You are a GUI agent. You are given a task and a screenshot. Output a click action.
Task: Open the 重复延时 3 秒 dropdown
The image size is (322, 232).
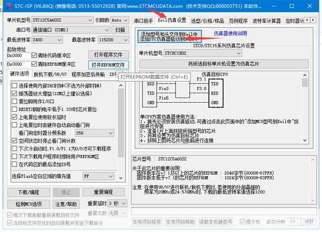coord(117,203)
